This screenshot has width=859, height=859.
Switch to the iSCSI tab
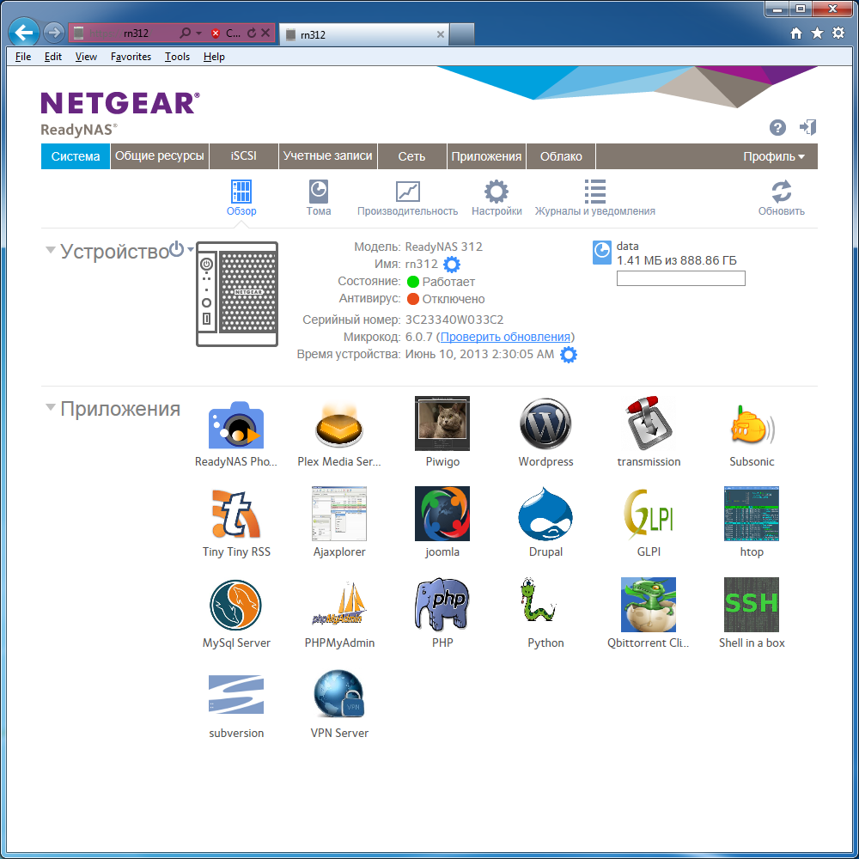pyautogui.click(x=244, y=156)
